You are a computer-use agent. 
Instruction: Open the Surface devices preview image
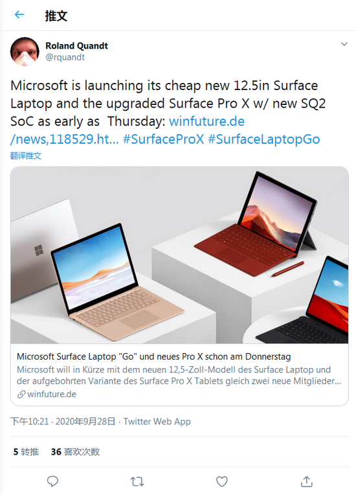click(x=179, y=255)
